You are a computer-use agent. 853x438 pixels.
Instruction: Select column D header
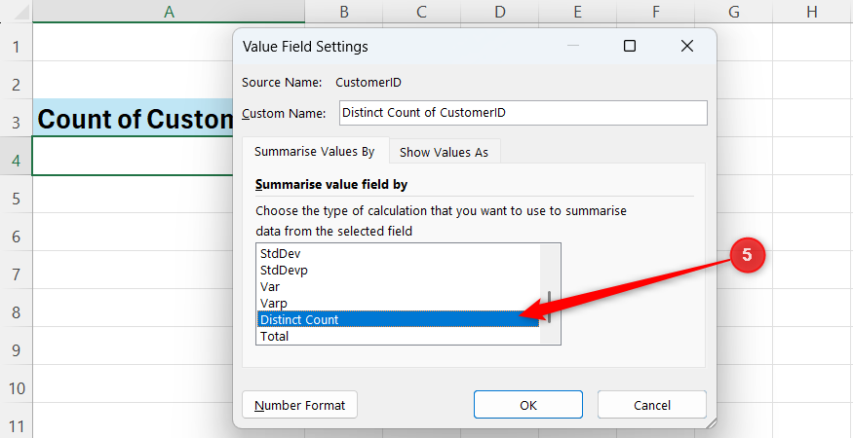point(499,12)
